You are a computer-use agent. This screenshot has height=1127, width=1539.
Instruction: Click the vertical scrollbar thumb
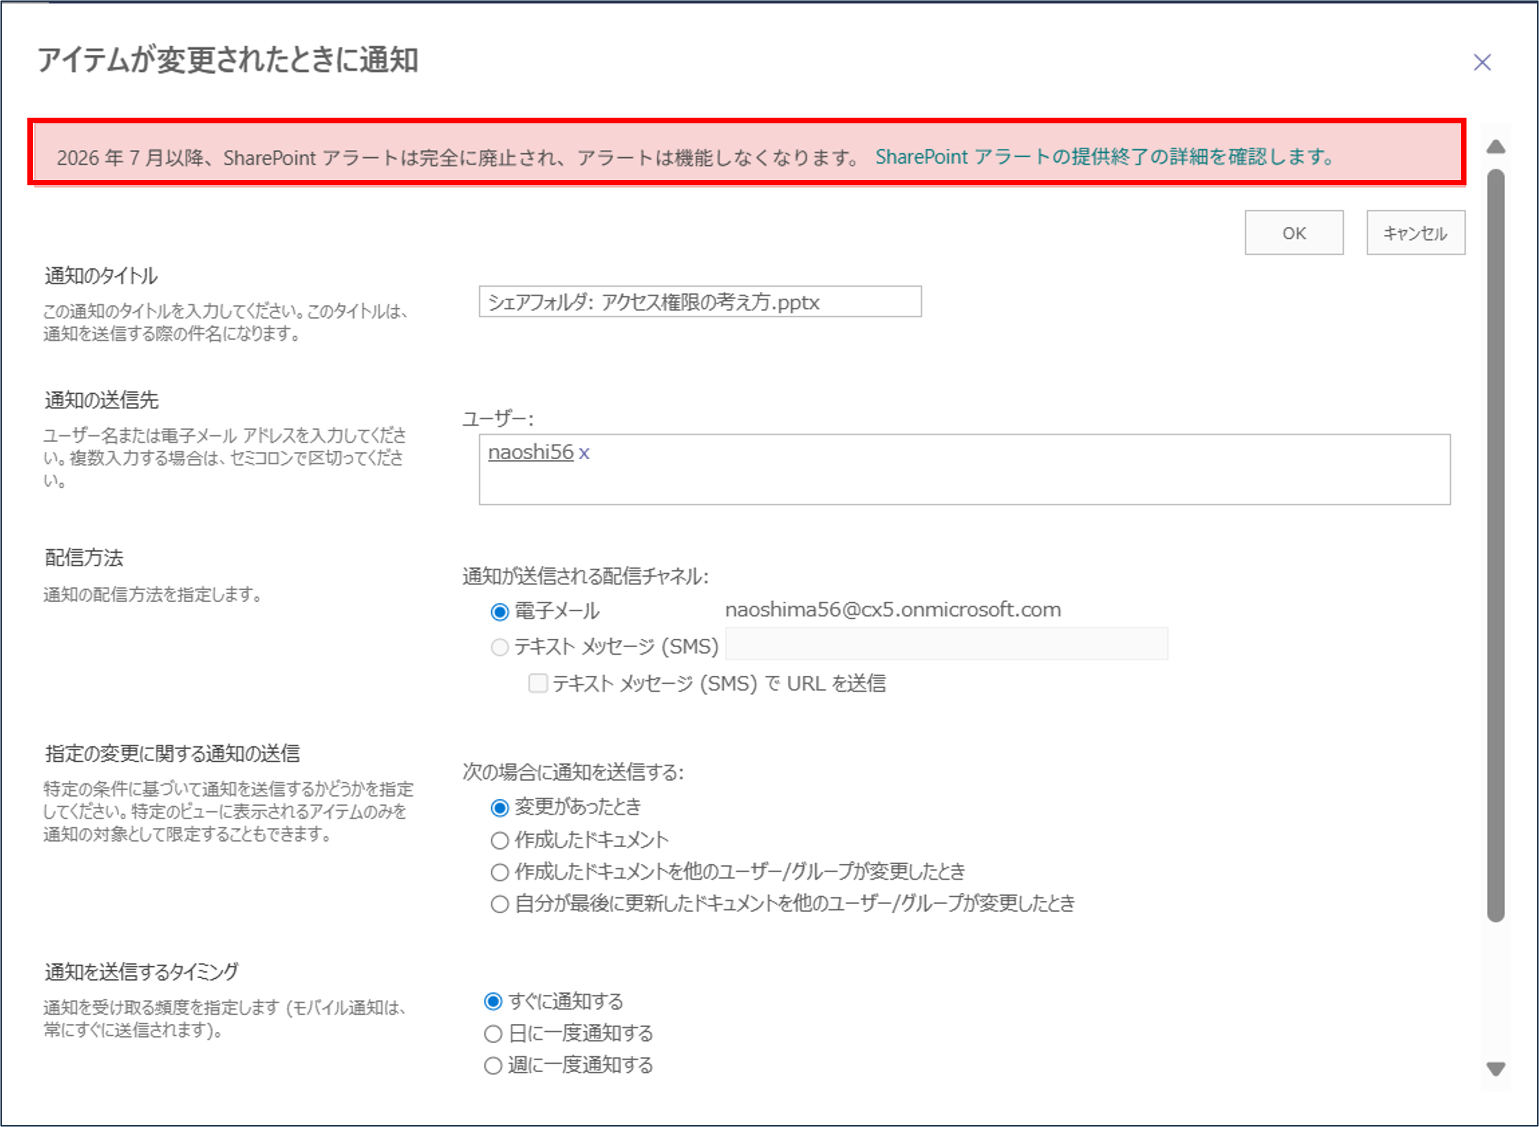[x=1496, y=546]
